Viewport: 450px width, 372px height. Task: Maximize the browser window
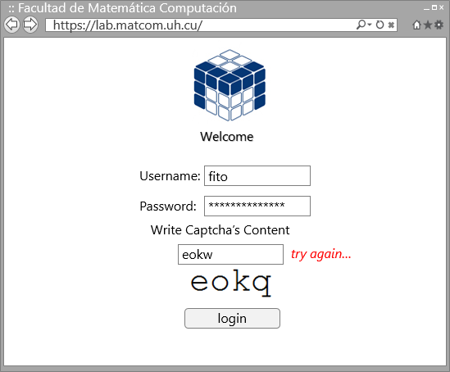(434, 7)
